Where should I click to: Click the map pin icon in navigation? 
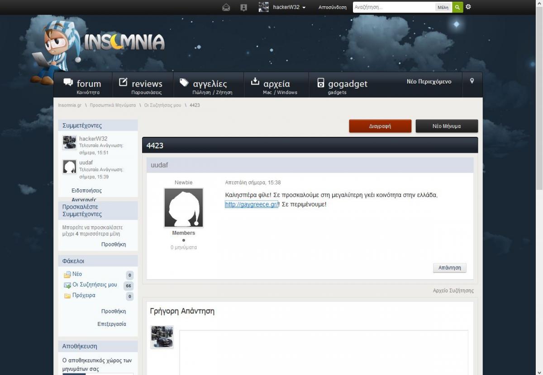point(472,81)
